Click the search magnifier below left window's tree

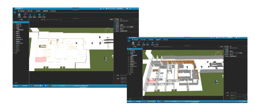[x=27, y=83]
